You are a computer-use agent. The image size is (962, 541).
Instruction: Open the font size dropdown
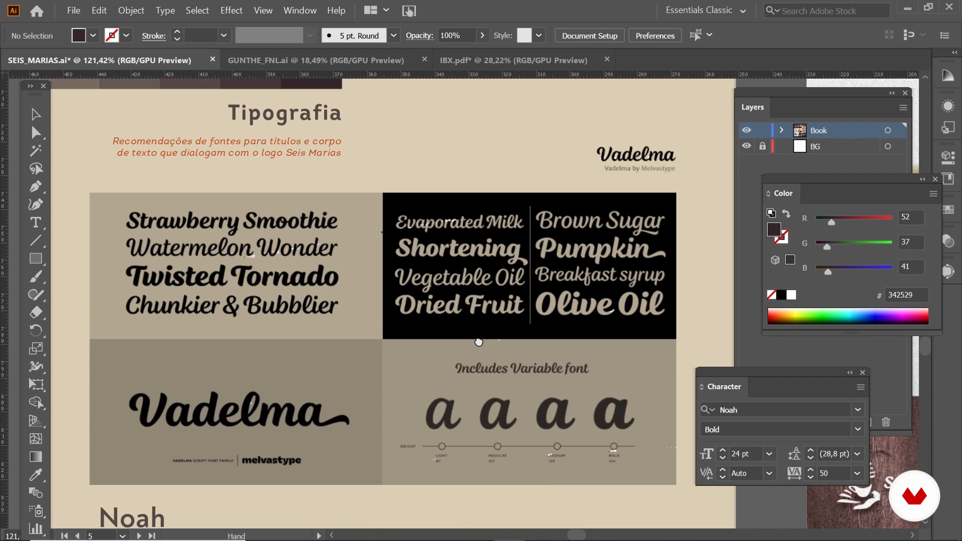(769, 454)
